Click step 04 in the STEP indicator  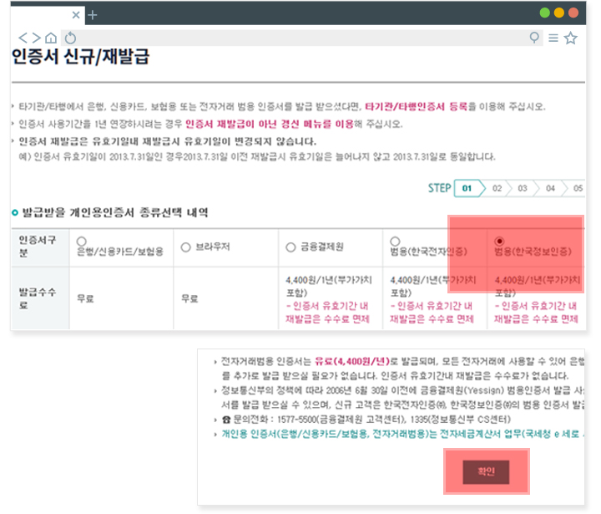550,188
